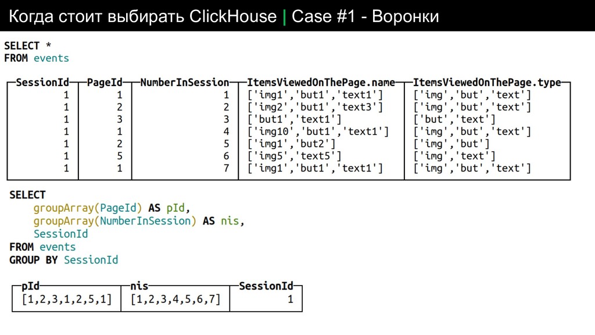
Task: Click the SessionId value 1 in result table
Action: pos(291,300)
